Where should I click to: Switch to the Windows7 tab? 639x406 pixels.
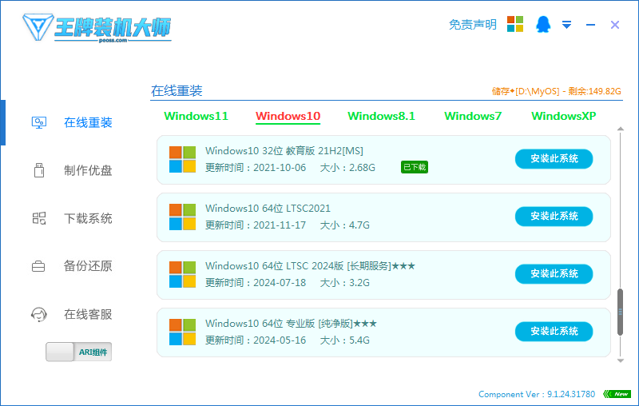click(473, 116)
